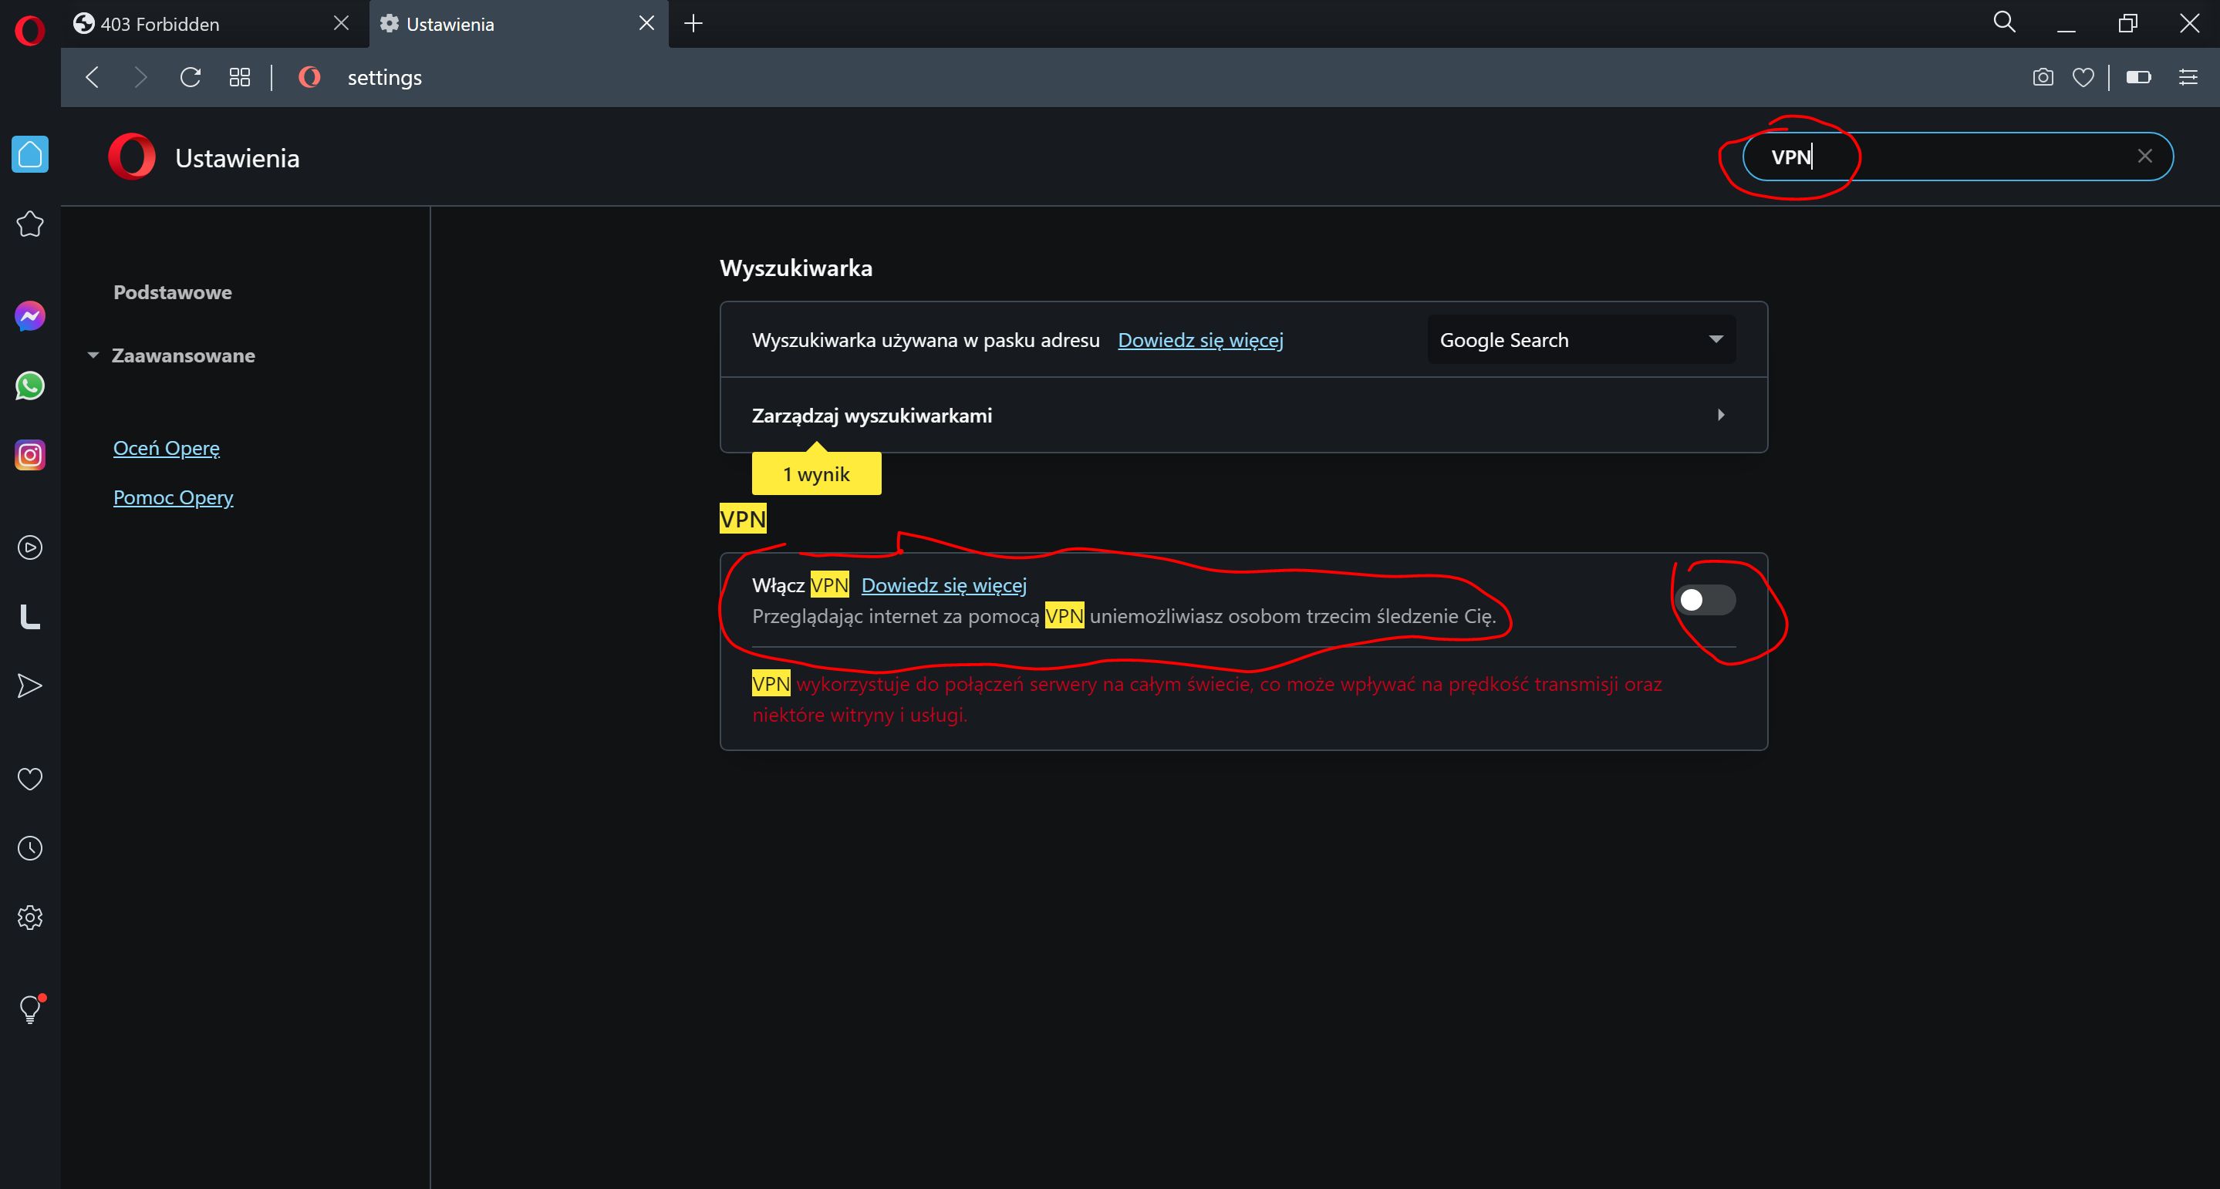Click the Oceń Operę link
This screenshot has height=1189, width=2220.
tap(167, 448)
